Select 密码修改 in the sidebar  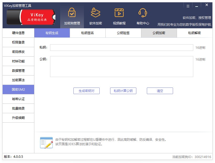point(18,52)
